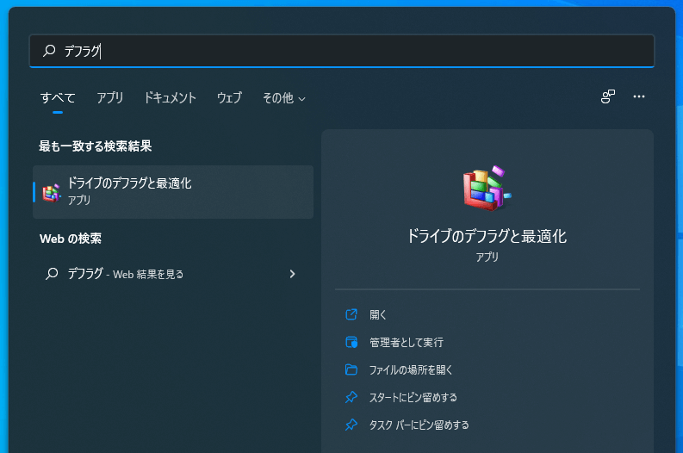Image resolution: width=683 pixels, height=453 pixels.
Task: Open the ウェブ tab
Action: click(x=230, y=97)
